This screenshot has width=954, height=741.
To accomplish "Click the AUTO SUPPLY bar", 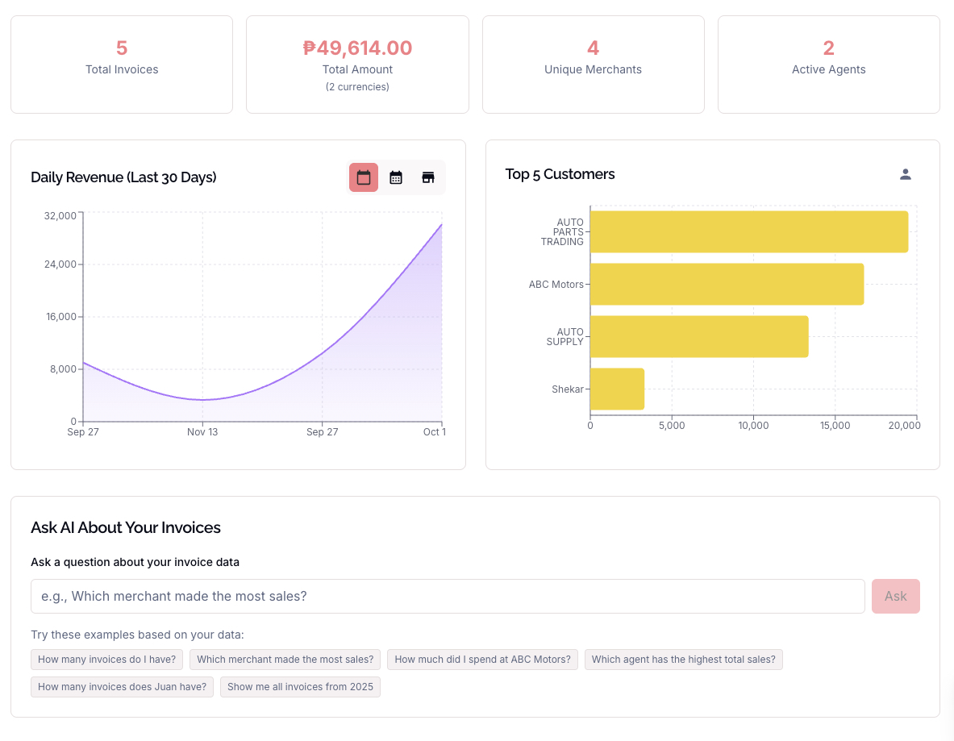I will [x=698, y=336].
